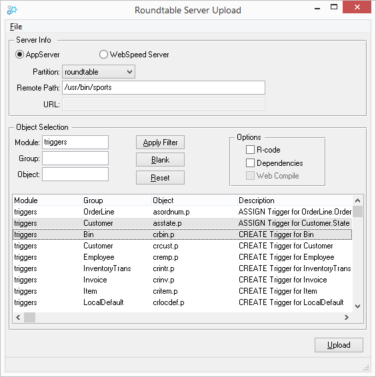The width and height of the screenshot is (376, 377).
Task: Tick the Dependencies checkbox
Action: coord(250,163)
